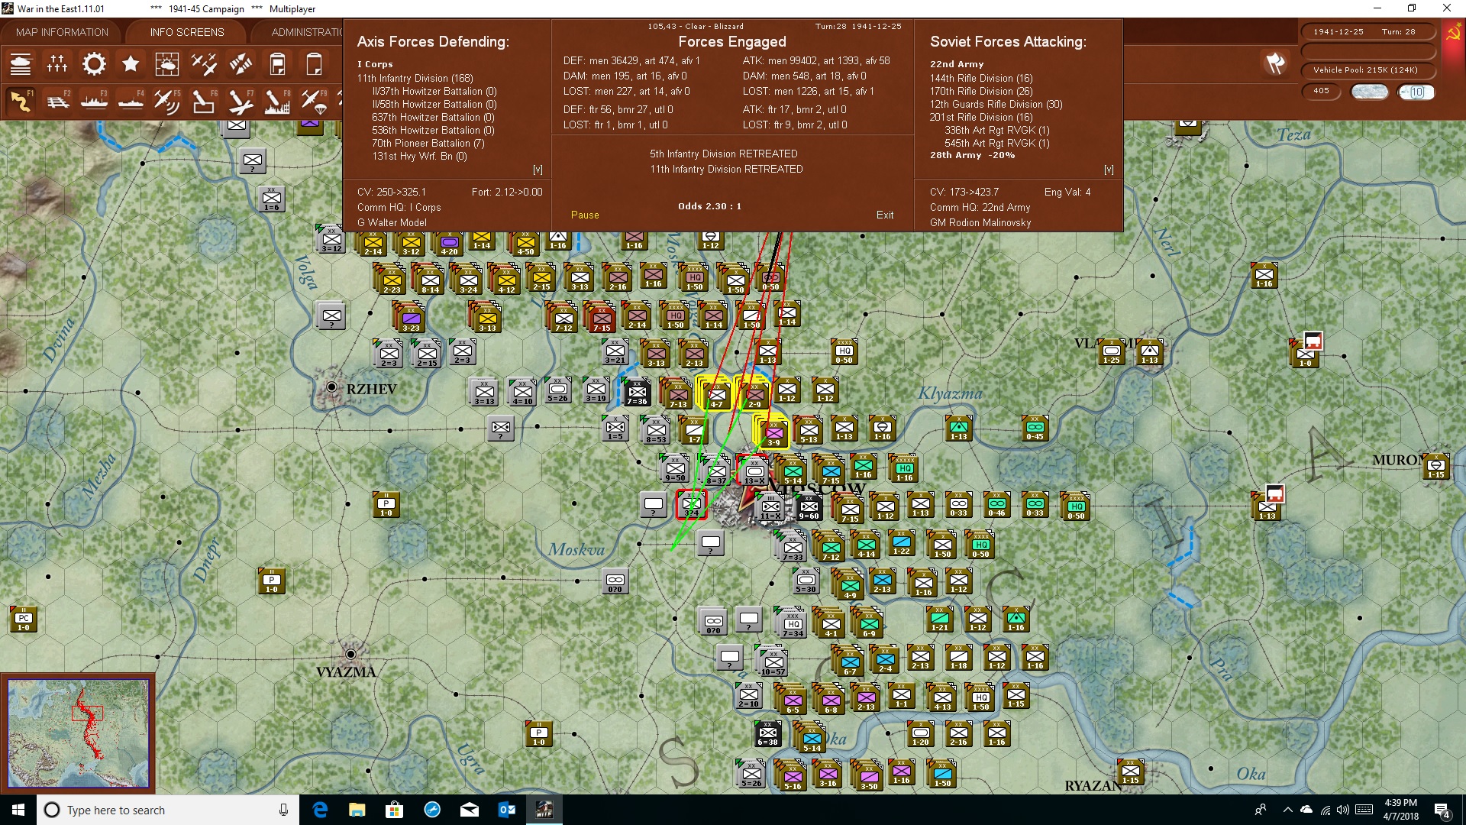The image size is (1466, 825).
Task: Select Bomb city mode (F8) icon
Action: pyautogui.click(x=277, y=102)
